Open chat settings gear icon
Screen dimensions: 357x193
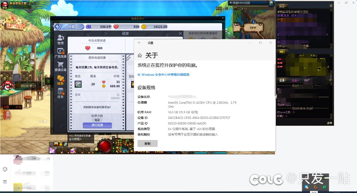(331, 6)
